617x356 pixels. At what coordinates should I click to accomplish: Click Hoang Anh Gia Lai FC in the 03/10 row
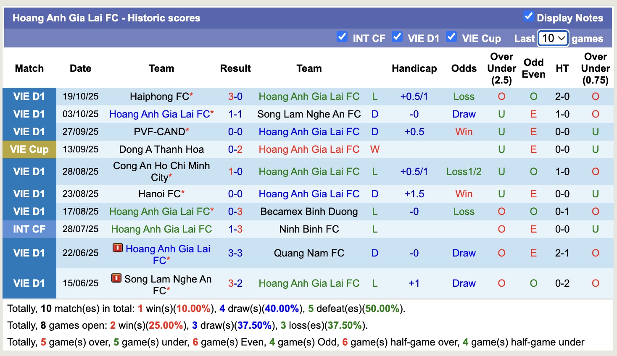tap(161, 114)
